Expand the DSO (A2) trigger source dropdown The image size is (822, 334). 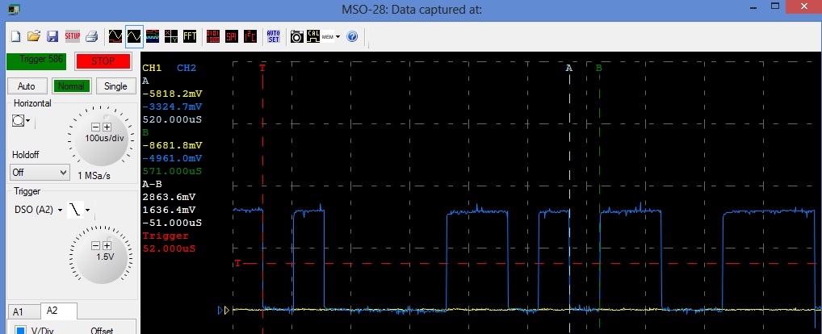(38, 211)
